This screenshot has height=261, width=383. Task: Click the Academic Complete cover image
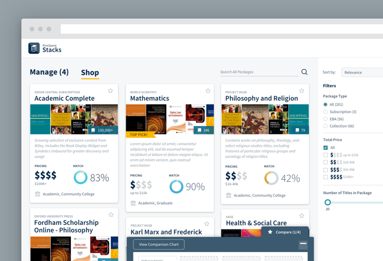coord(74,119)
